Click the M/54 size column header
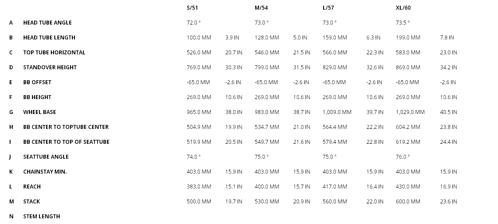This screenshot has height=224, width=498. pos(261,8)
